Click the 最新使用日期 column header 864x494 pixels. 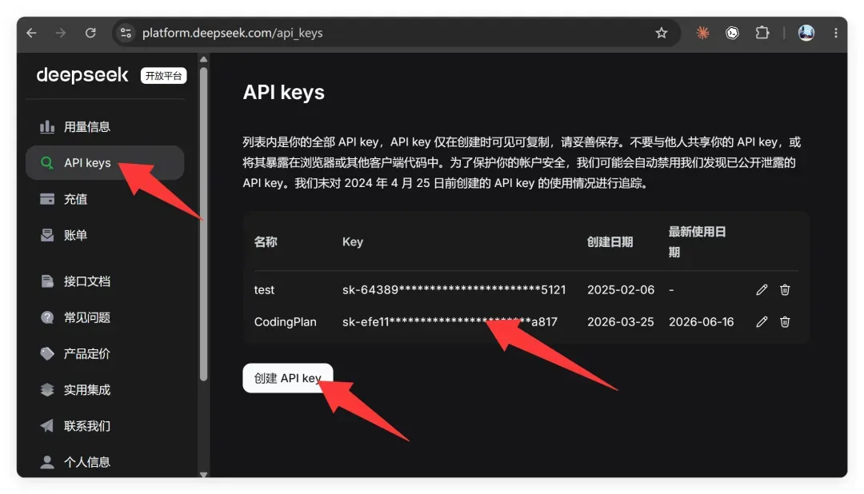tap(697, 241)
